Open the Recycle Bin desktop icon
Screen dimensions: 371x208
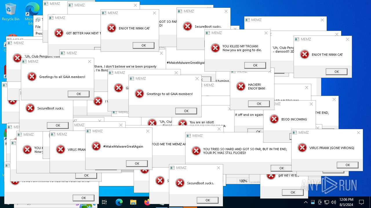(11, 12)
